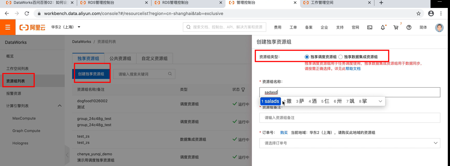Click the Aliyun logo
The image size is (450, 166).
tap(32, 27)
